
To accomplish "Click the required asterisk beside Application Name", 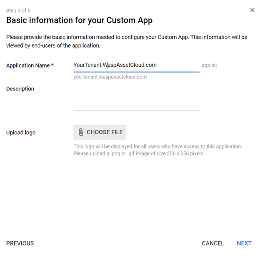I will [x=52, y=65].
